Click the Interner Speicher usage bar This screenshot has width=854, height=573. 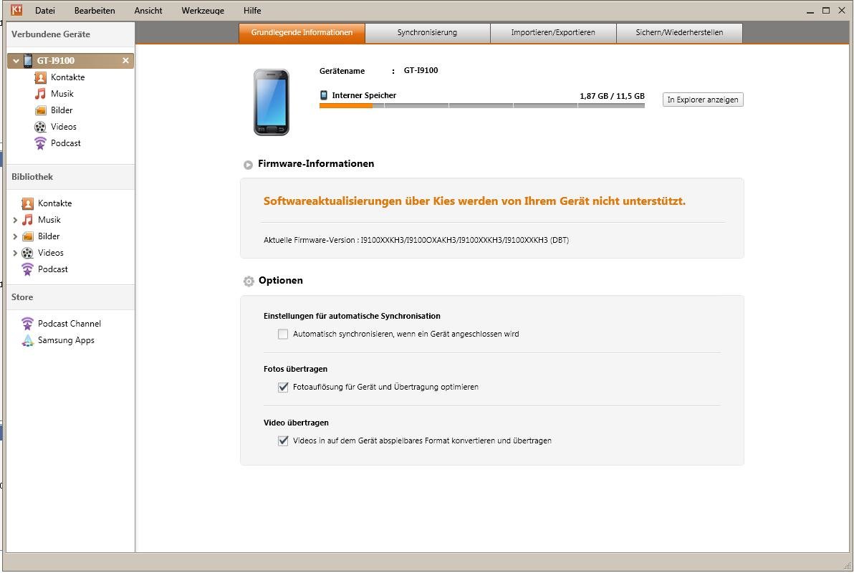482,106
